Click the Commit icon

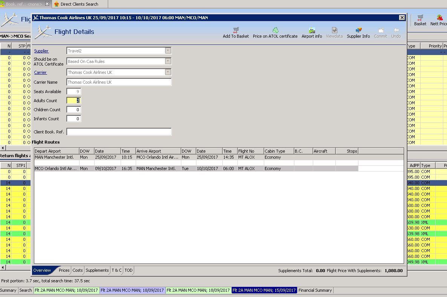click(x=381, y=30)
